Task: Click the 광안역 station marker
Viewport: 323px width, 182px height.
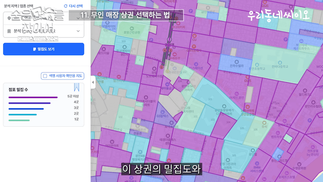Action: [169, 39]
